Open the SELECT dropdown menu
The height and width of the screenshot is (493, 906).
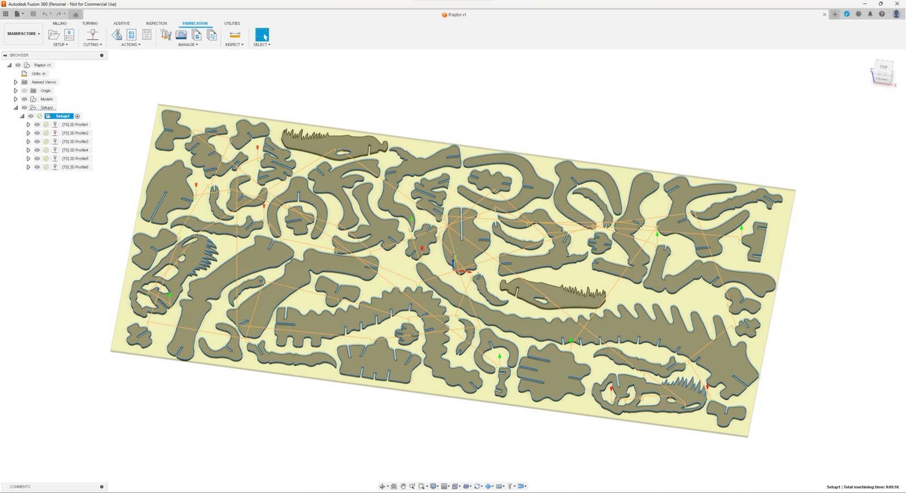262,45
